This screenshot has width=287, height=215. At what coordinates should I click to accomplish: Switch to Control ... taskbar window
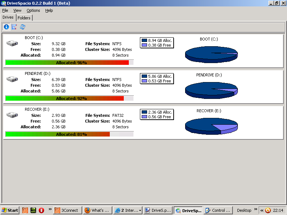[218, 210]
